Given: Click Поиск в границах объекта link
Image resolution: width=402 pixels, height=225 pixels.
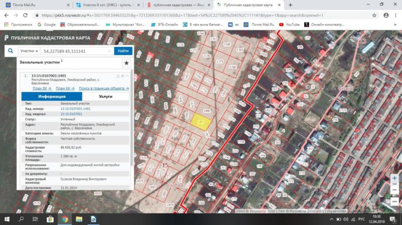Looking at the screenshot, I should (103, 88).
